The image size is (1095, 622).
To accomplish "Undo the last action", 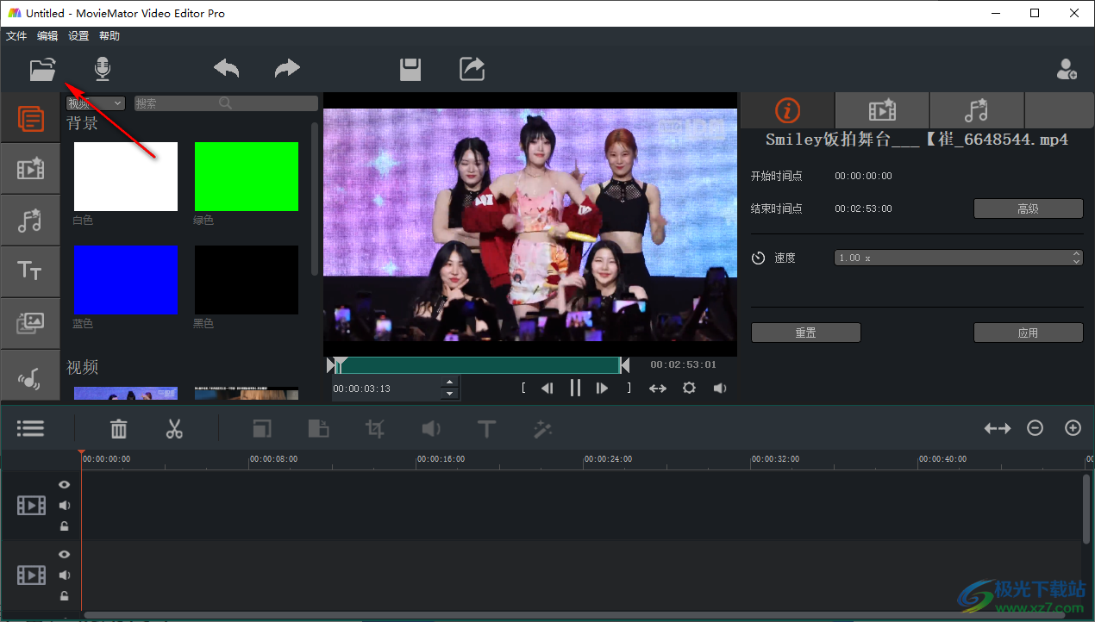I will click(227, 69).
